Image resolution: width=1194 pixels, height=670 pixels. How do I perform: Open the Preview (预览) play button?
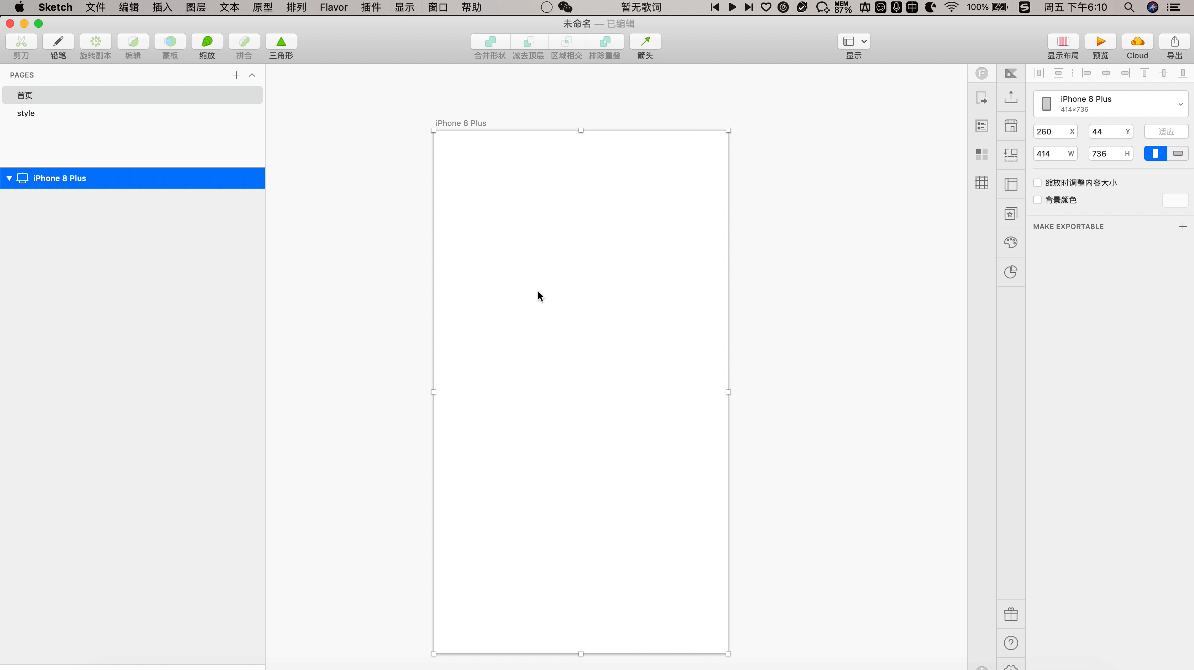point(1100,42)
